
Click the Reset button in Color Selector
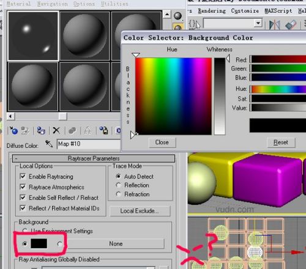(281, 142)
